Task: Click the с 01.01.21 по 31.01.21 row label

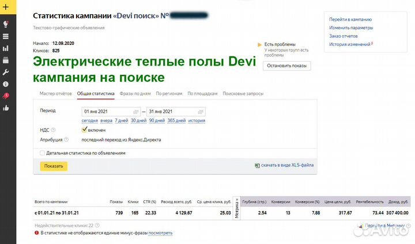Action: point(56,213)
